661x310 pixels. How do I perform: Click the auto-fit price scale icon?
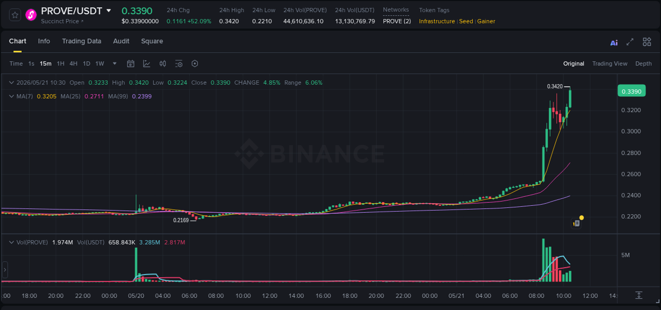click(639, 295)
